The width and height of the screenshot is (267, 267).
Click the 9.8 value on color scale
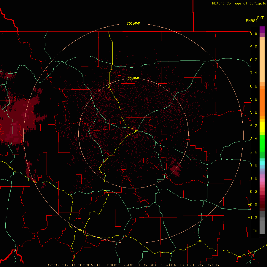[x=254, y=33]
